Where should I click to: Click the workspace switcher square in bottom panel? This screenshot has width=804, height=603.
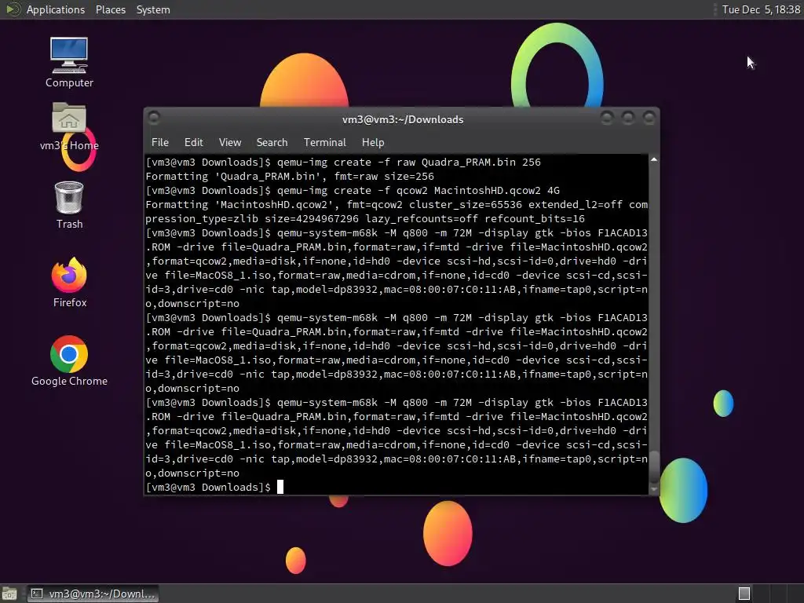[x=744, y=594]
